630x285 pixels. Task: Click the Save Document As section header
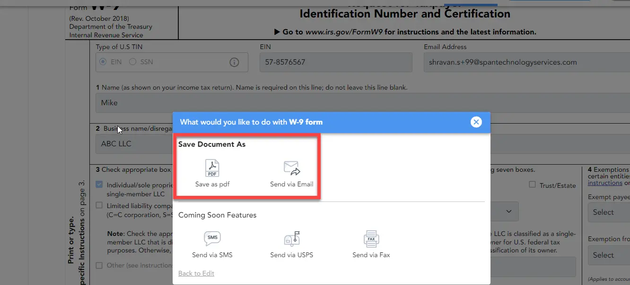pos(212,144)
